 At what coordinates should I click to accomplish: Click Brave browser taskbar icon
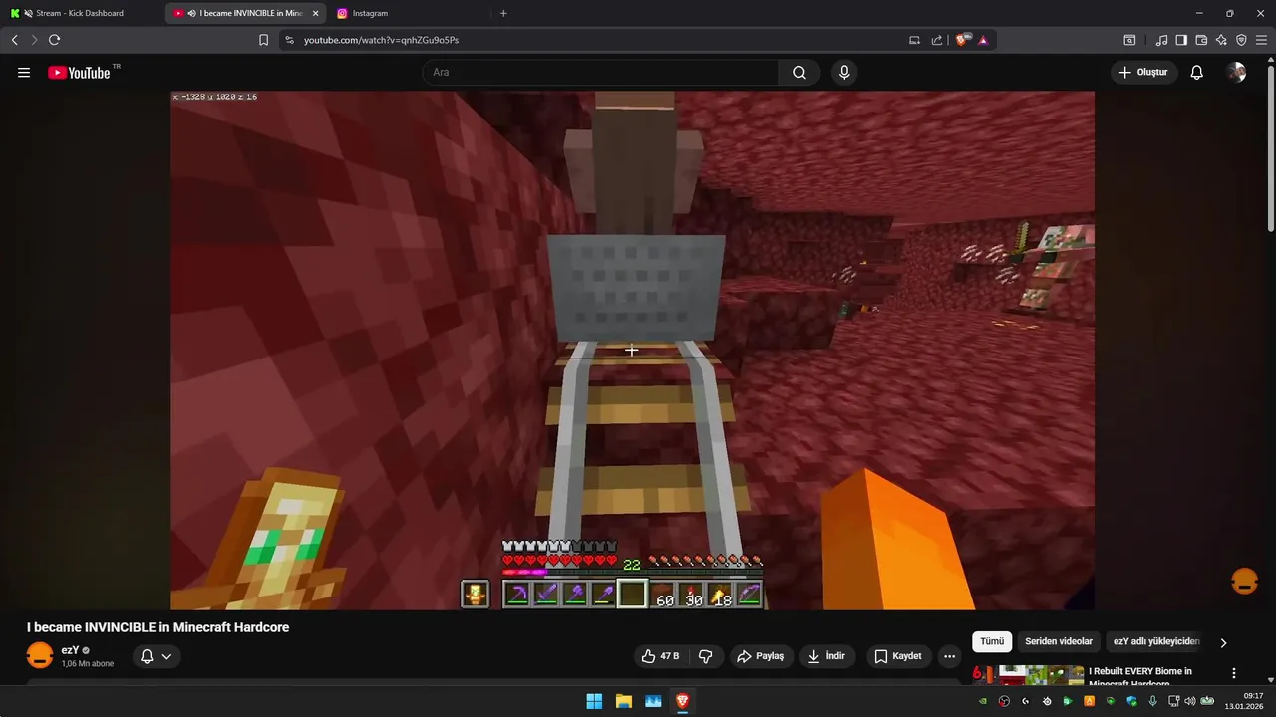[683, 701]
